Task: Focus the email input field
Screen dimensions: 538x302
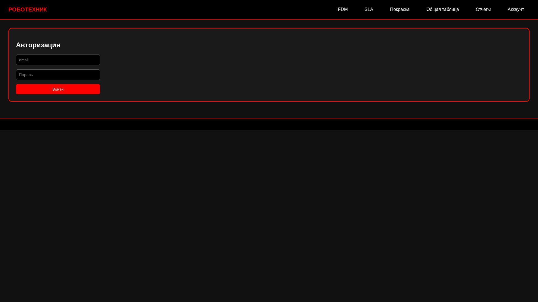Action: click(58, 60)
